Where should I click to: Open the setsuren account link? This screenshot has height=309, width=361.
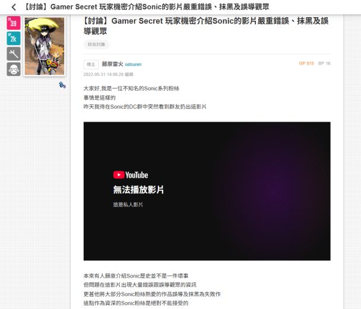pyautogui.click(x=133, y=65)
